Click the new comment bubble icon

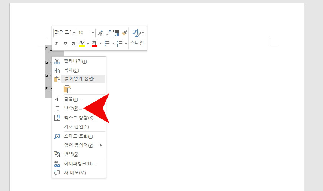[x=57, y=172]
